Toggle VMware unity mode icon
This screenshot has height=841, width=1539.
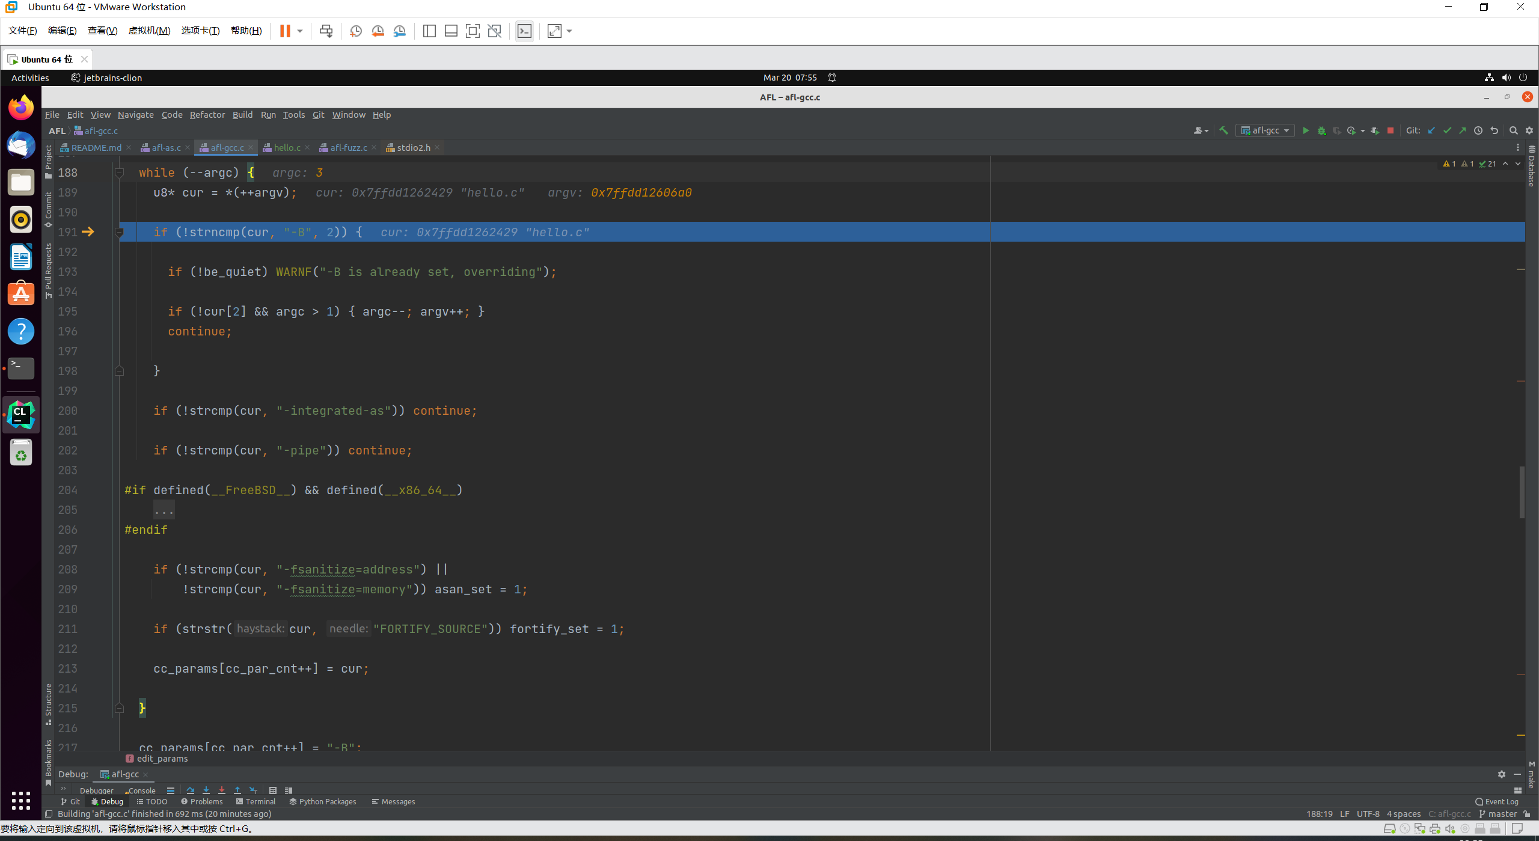click(495, 31)
